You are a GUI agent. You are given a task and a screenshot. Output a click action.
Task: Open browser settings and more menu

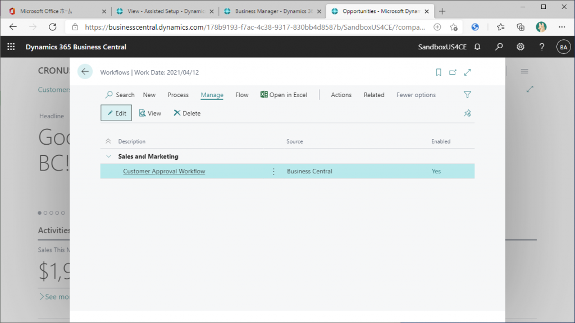(x=562, y=27)
